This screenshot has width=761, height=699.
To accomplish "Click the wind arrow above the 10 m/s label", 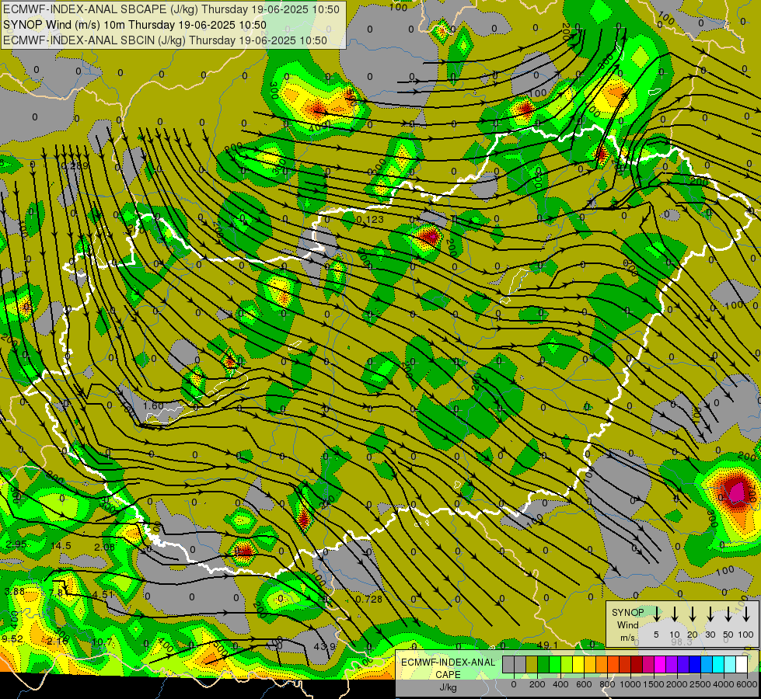I will (x=674, y=614).
